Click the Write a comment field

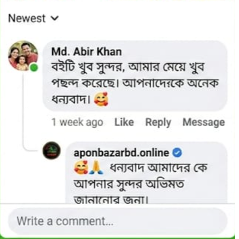[117, 221]
